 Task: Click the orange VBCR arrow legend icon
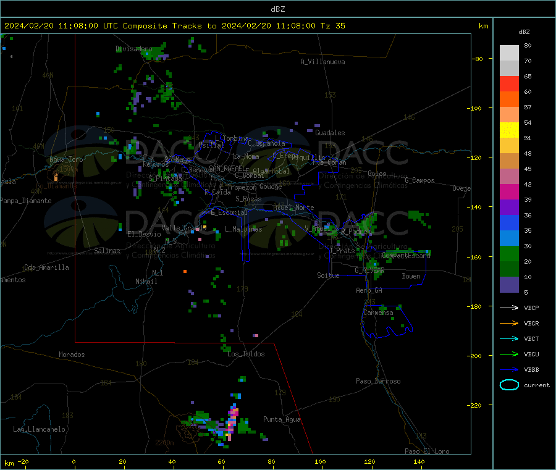point(509,323)
